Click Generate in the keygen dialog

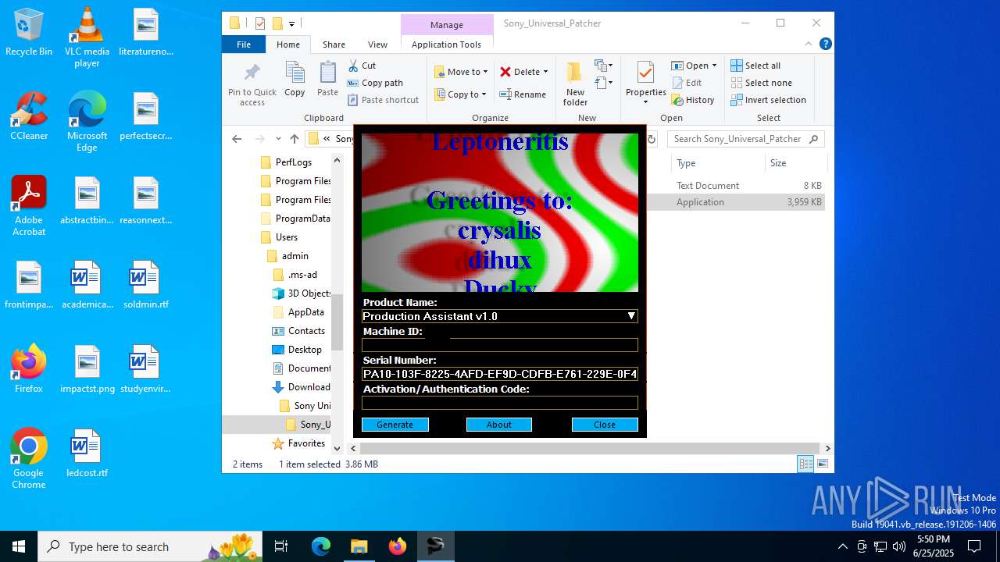tap(395, 425)
